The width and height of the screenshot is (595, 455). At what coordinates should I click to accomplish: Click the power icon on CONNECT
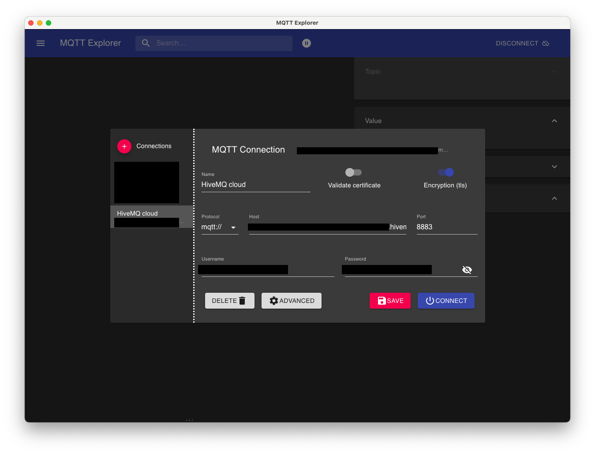(430, 300)
